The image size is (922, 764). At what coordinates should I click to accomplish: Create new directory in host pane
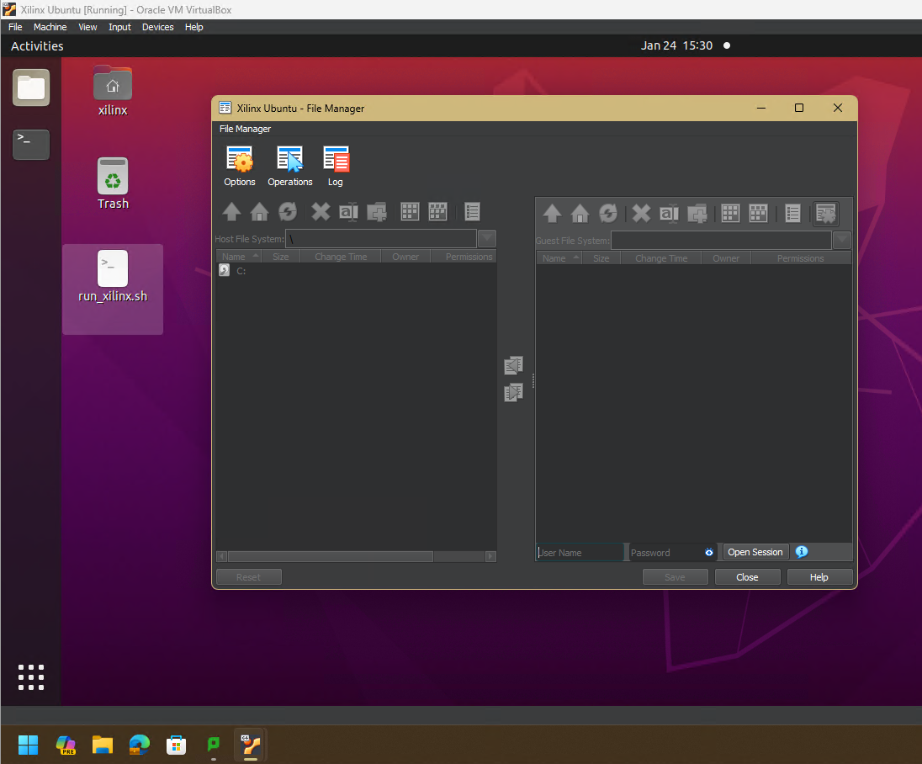pyautogui.click(x=377, y=212)
